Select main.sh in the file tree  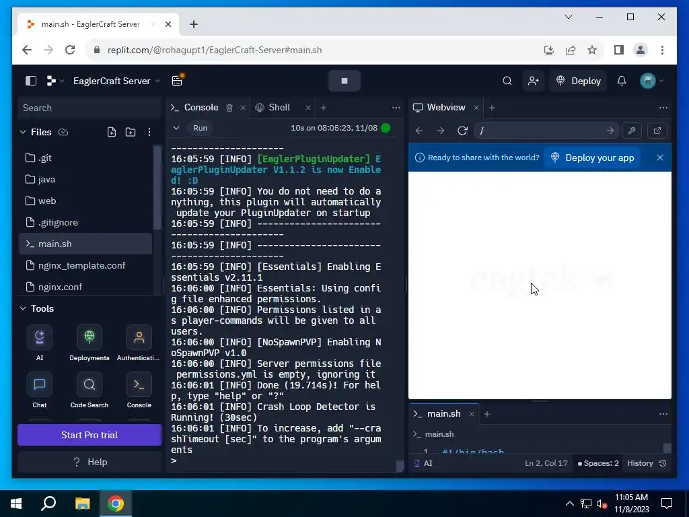pyautogui.click(x=85, y=244)
